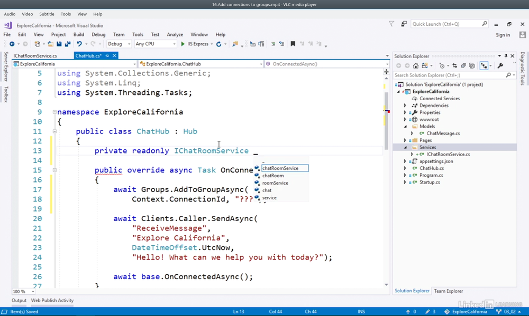Click Show All Files icon
Screen dimensions: 529x316
click(472, 65)
